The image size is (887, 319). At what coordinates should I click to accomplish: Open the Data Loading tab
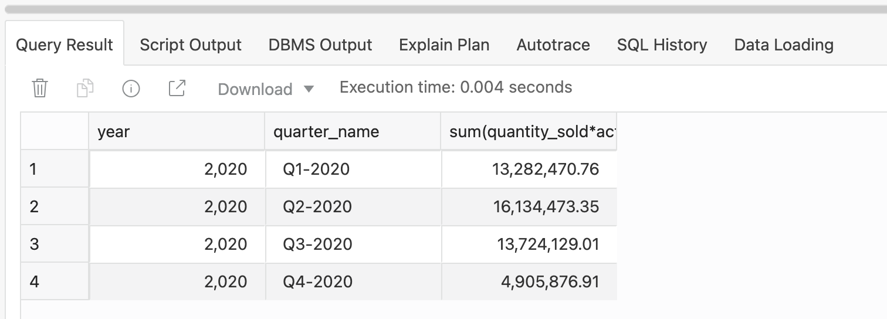[x=784, y=45]
